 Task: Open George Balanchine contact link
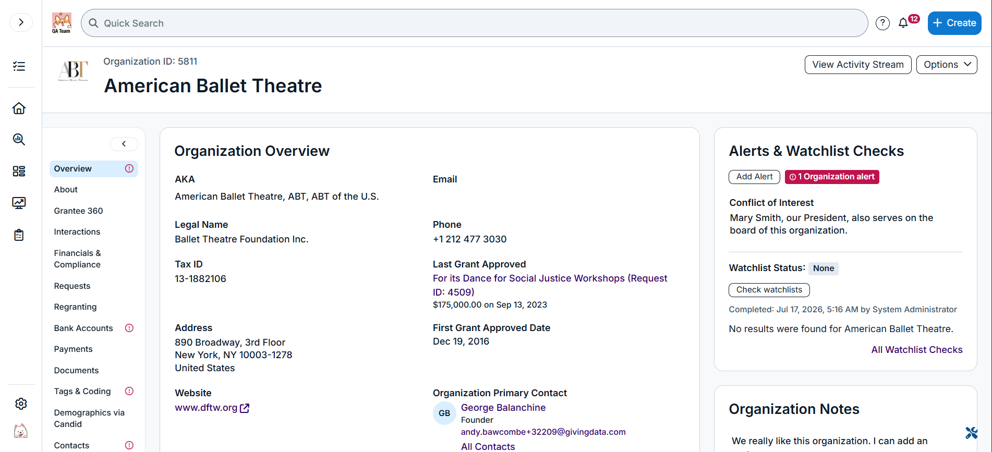(503, 408)
